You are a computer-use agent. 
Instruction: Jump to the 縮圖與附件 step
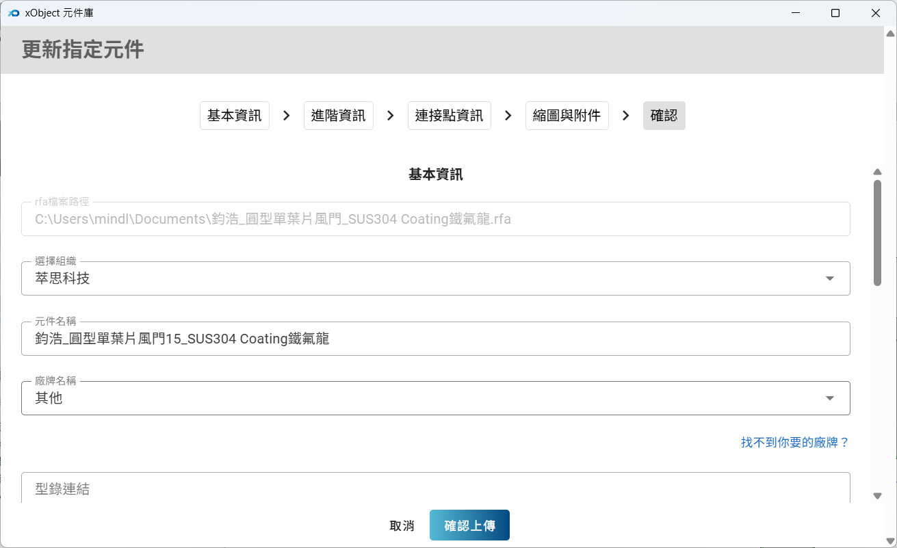click(567, 116)
